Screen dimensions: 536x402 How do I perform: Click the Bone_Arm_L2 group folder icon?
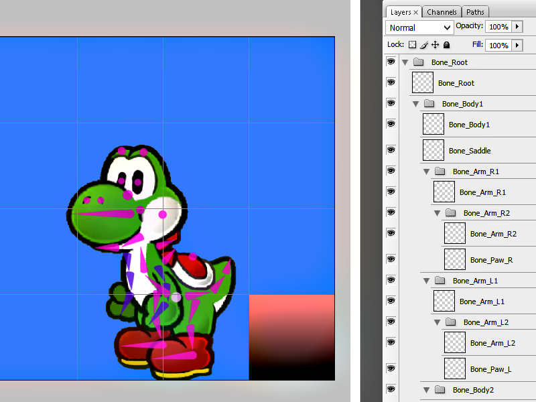450,322
